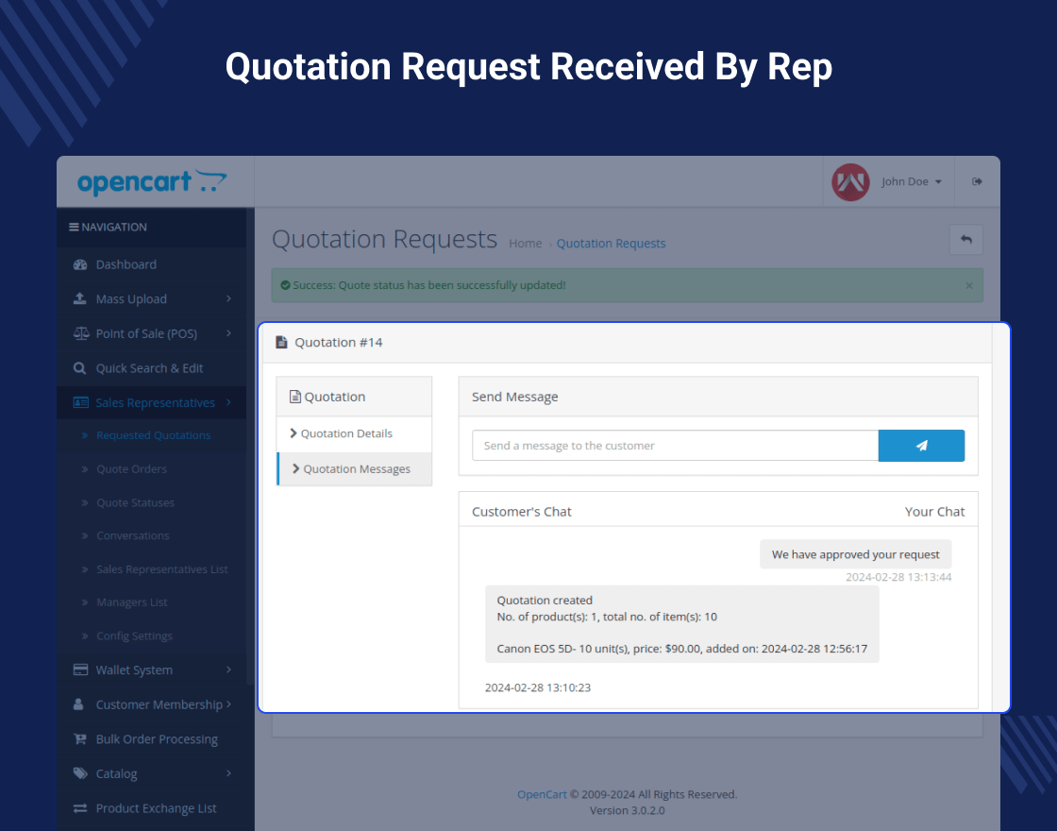
Task: Dismiss the success alert with X
Action: (x=969, y=285)
